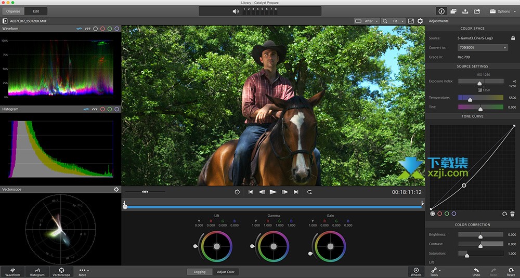Open the Vectorscope settings gear
The width and height of the screenshot is (520, 278).
point(116,190)
